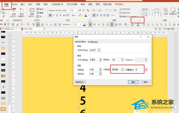Select the right arrow shape in gallery
179x113 pixels.
(x=155, y=12)
